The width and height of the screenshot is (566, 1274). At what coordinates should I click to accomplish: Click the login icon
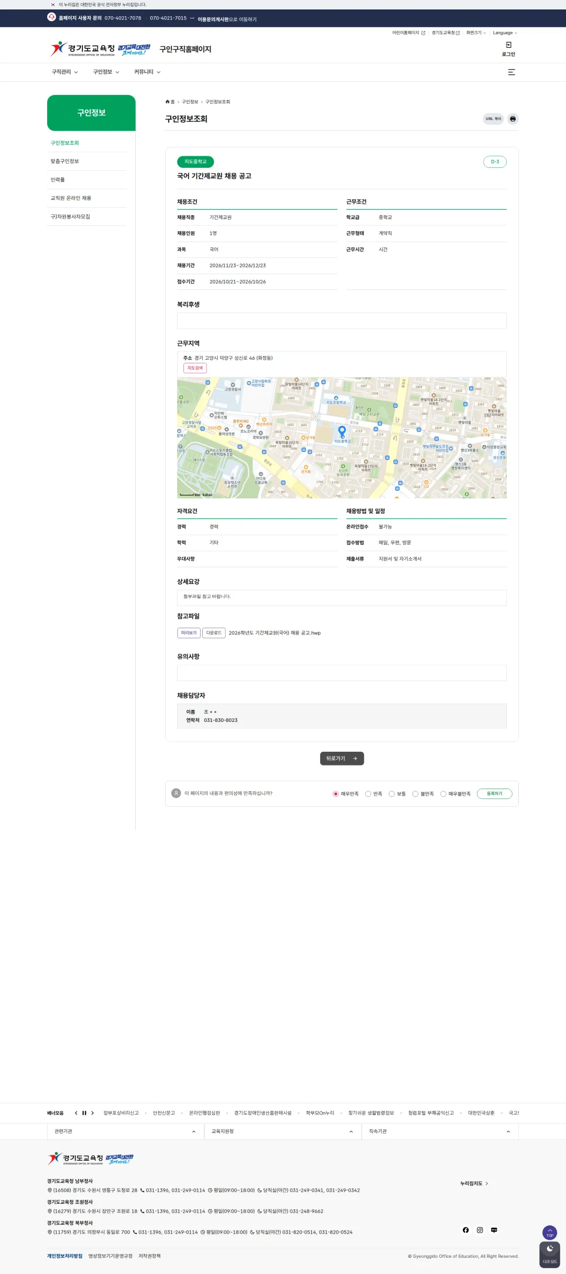[508, 45]
